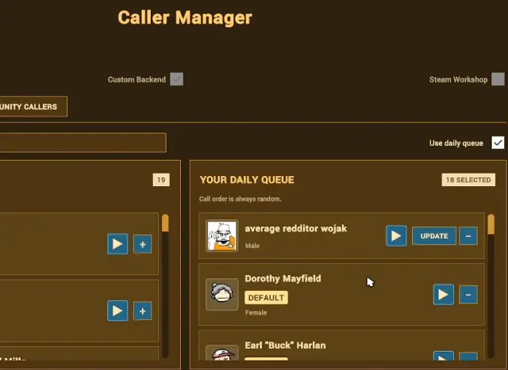Select the Earl "Buck" Harlan queue entry
Viewport: 508px width, 370px height.
pos(341,345)
